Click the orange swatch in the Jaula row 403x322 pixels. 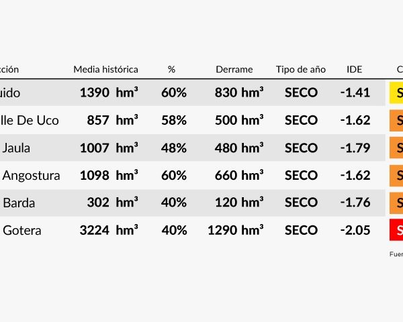(x=396, y=148)
